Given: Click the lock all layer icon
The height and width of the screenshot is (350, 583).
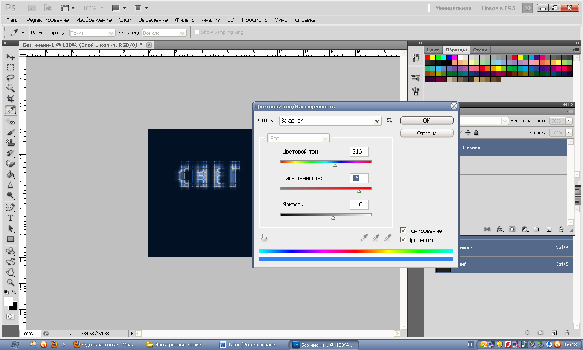Looking at the screenshot, I should [x=476, y=133].
